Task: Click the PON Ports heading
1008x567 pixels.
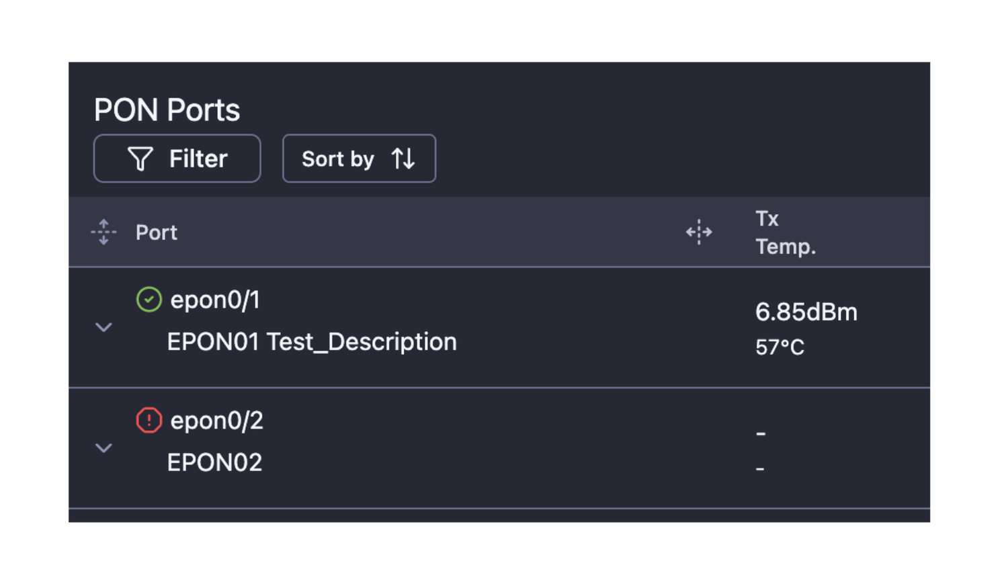Action: pyautogui.click(x=167, y=110)
